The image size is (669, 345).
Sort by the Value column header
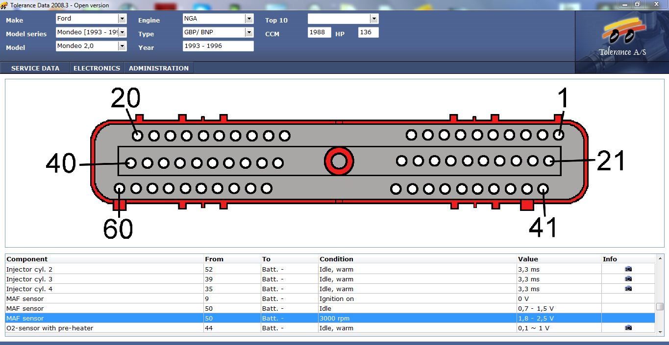point(559,259)
